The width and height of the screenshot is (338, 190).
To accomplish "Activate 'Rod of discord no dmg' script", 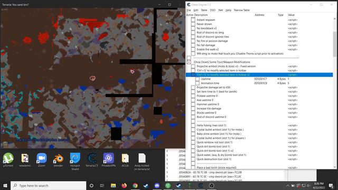I will (193, 33).
